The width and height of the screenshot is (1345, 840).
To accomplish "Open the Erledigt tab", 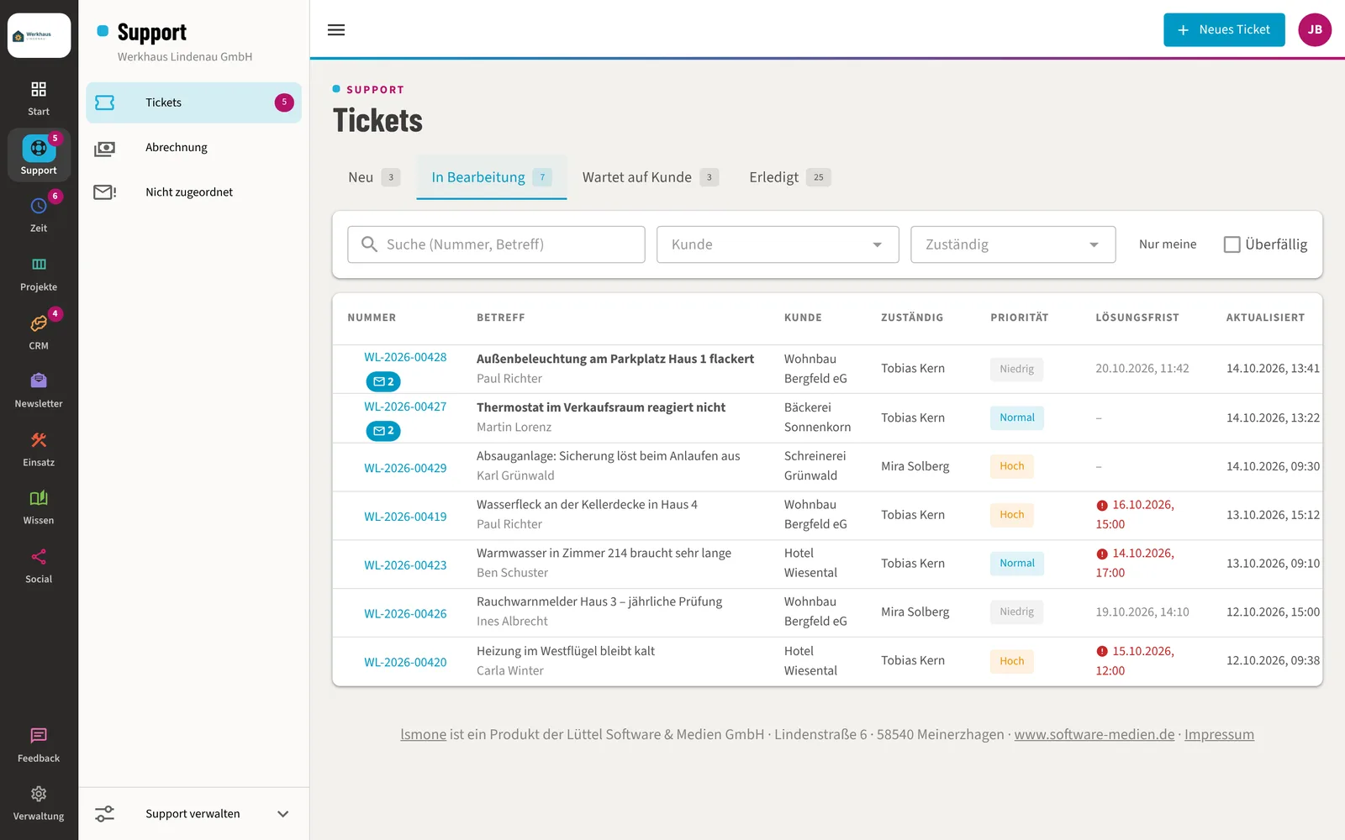I will coord(790,177).
